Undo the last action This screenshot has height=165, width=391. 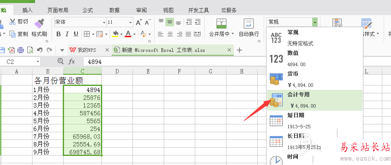coord(40,50)
